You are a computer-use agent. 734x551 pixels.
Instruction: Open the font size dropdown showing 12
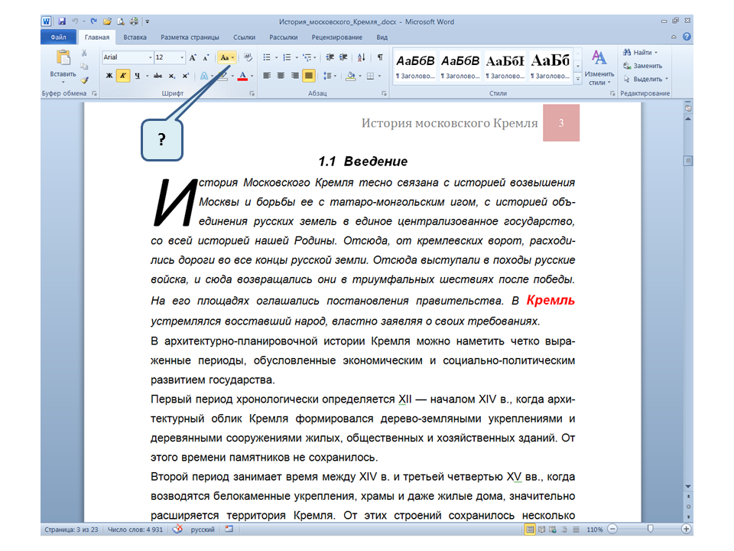click(182, 57)
